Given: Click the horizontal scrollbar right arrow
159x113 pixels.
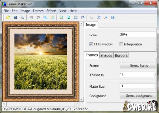Looking at the screenshot, I should click(77, 104).
